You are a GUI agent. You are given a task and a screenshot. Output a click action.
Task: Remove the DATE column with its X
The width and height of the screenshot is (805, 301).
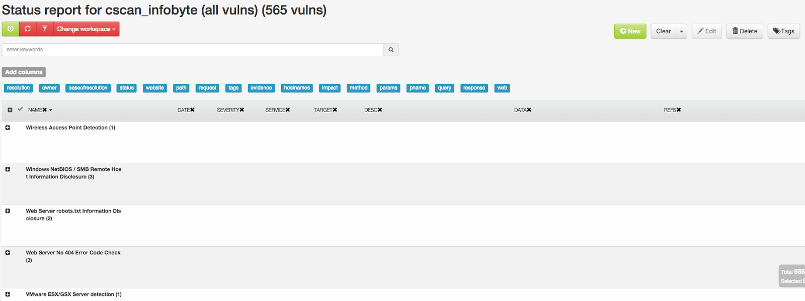192,110
